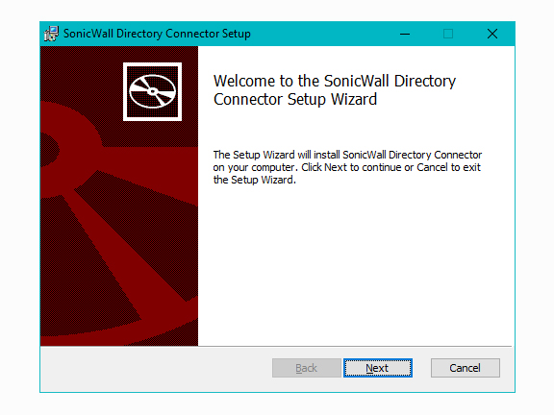Click the grey footer area left of Back
Viewport: 554px width, 415px height.
156,369
